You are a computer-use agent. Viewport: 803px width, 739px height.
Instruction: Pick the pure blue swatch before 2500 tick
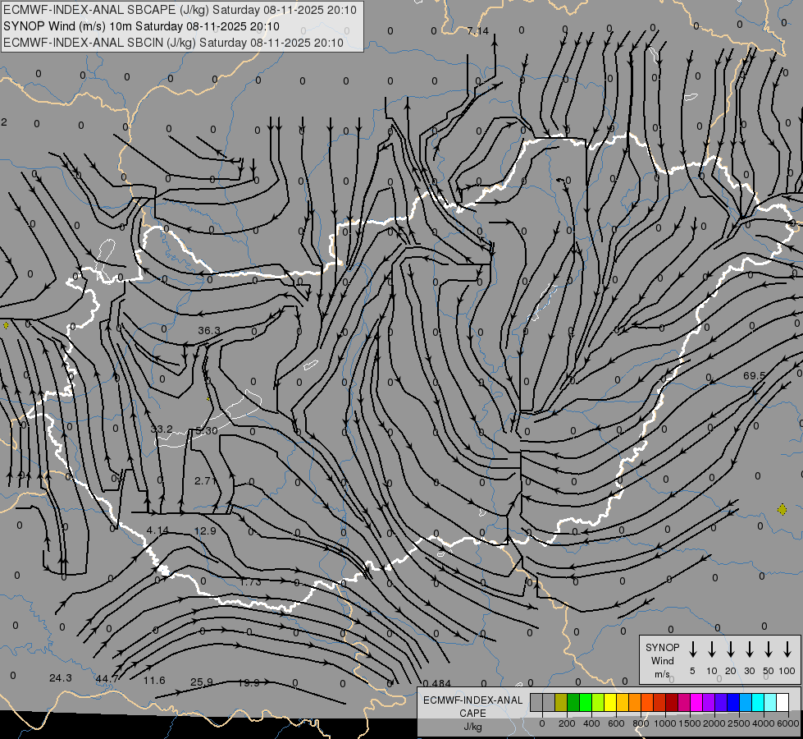pos(734,702)
